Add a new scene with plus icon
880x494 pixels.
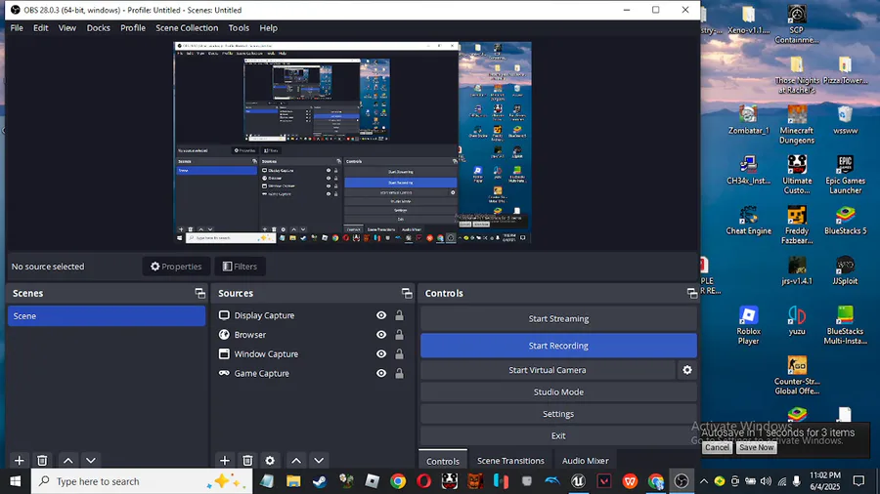pos(20,461)
